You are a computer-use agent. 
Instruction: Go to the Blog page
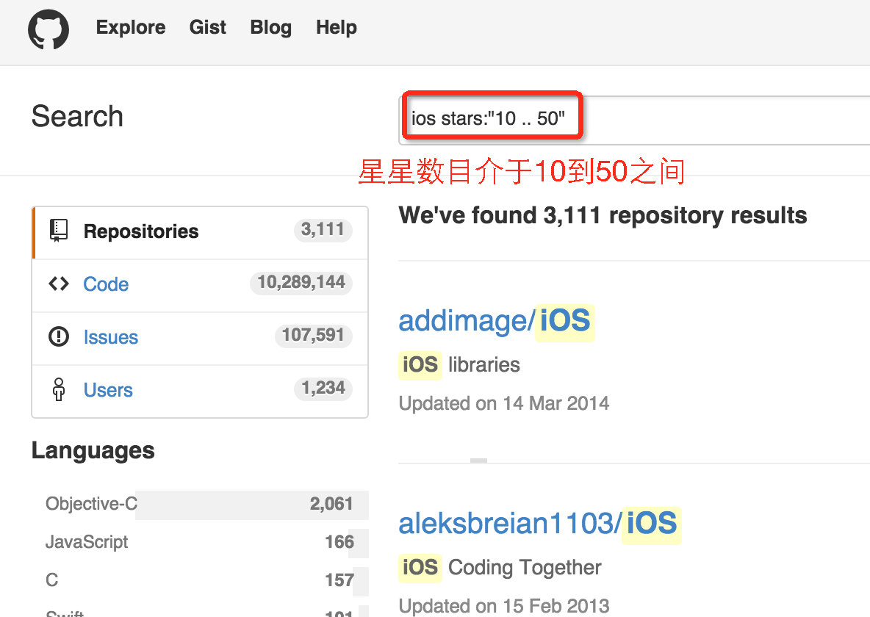tap(270, 27)
